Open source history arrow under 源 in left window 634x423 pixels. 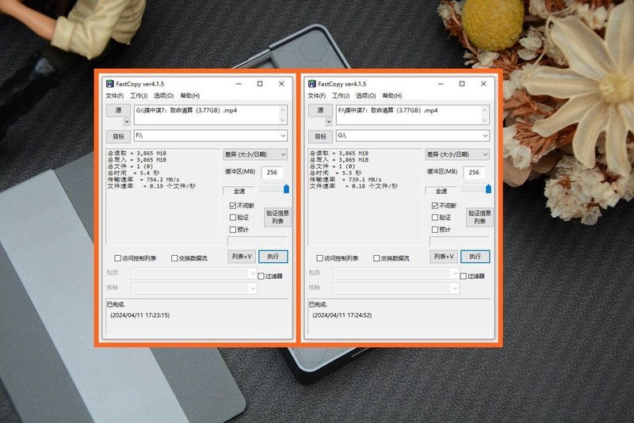127,122
